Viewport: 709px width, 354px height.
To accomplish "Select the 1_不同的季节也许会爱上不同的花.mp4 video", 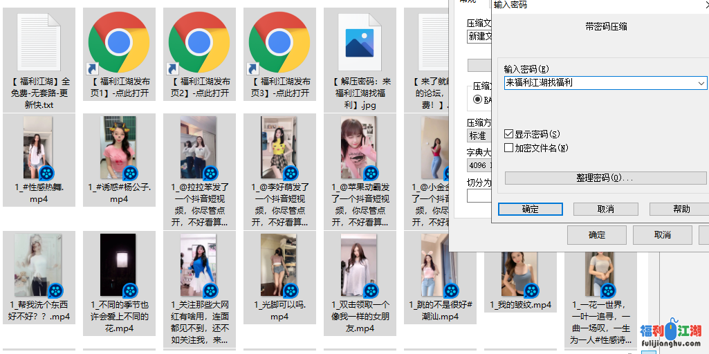I will point(118,265).
